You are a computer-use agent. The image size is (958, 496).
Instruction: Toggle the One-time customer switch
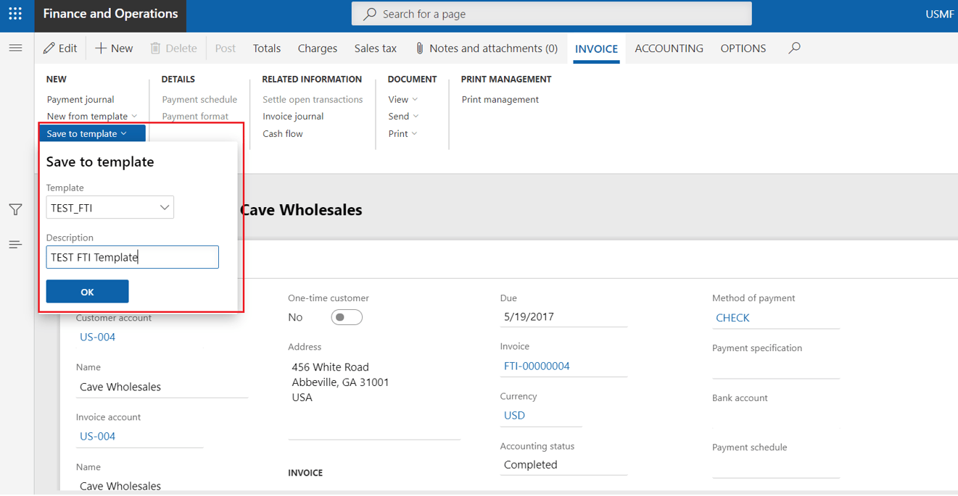coord(347,317)
